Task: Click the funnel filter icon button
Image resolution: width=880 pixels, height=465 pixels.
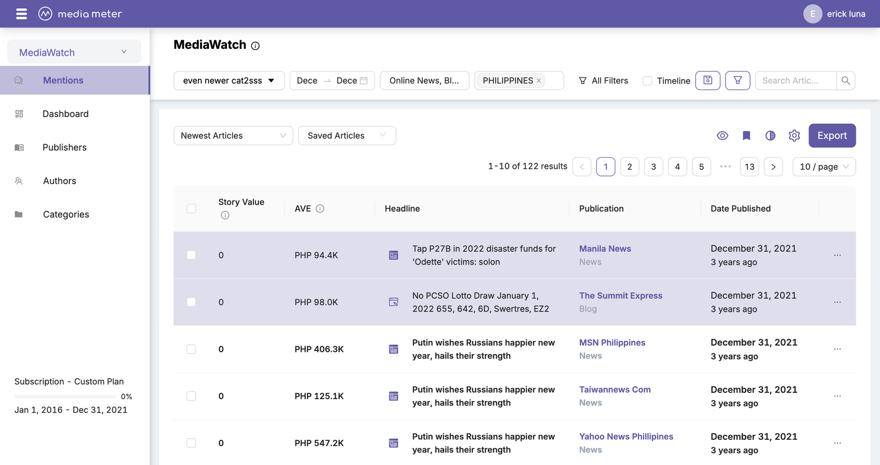Action: click(x=738, y=80)
